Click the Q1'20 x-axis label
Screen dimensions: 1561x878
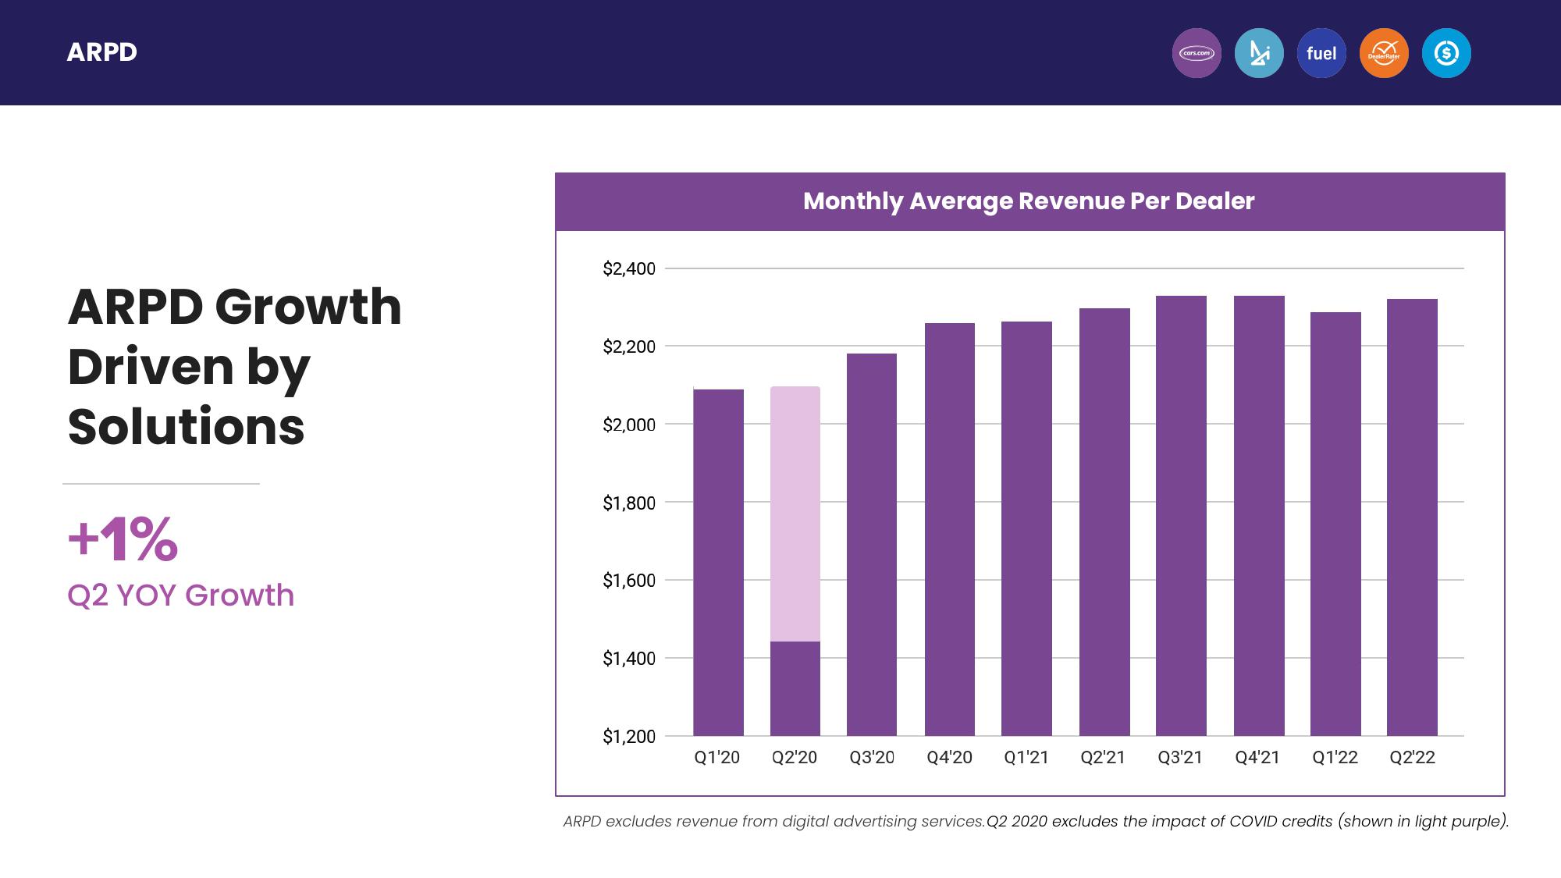717,757
